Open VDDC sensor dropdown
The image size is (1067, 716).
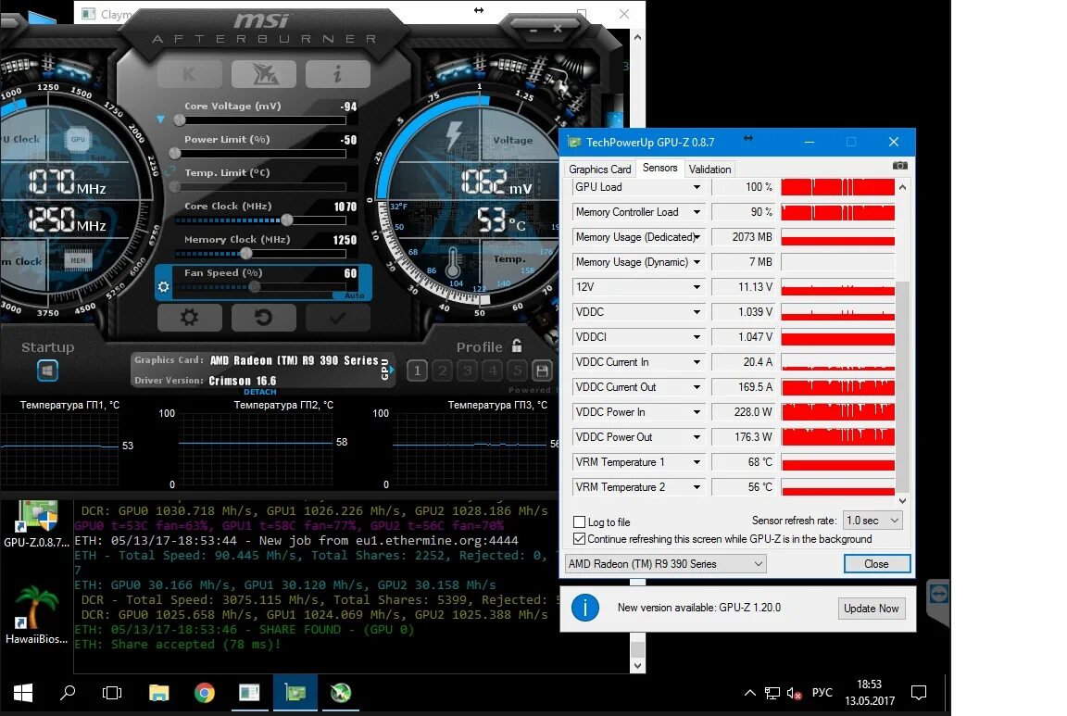[x=697, y=312]
